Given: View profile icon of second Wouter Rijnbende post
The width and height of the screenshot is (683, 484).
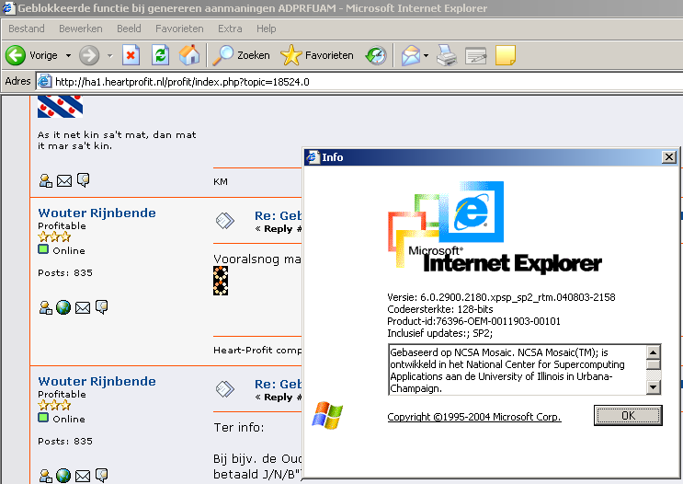Looking at the screenshot, I should 45,476.
